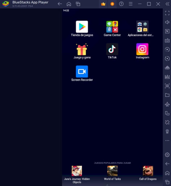Collapse the side toolbar with double chevron

(x=167, y=4)
